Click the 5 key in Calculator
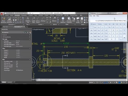This screenshot has width=128, height=96. click(x=113, y=33)
